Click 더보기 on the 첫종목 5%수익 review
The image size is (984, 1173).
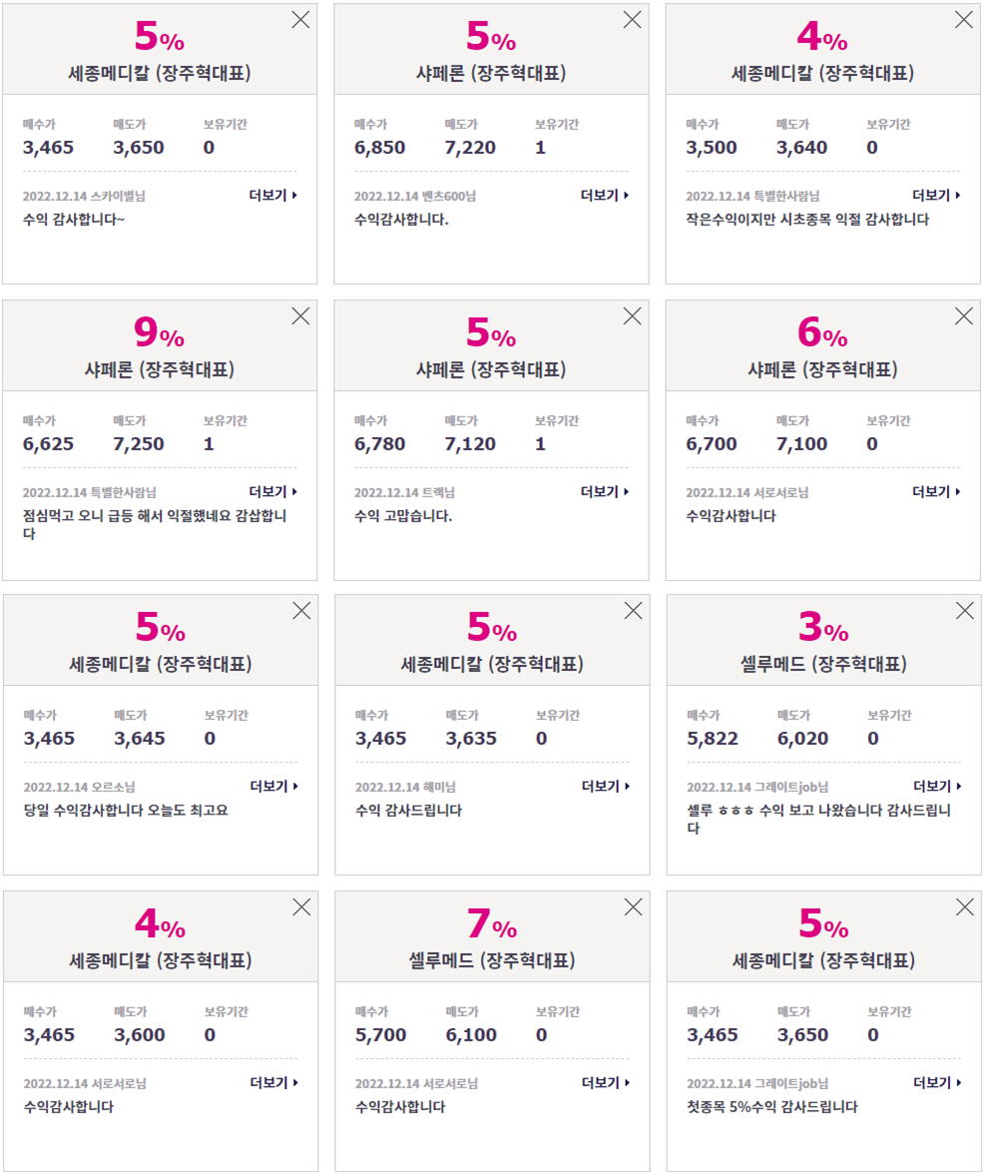(x=938, y=1082)
